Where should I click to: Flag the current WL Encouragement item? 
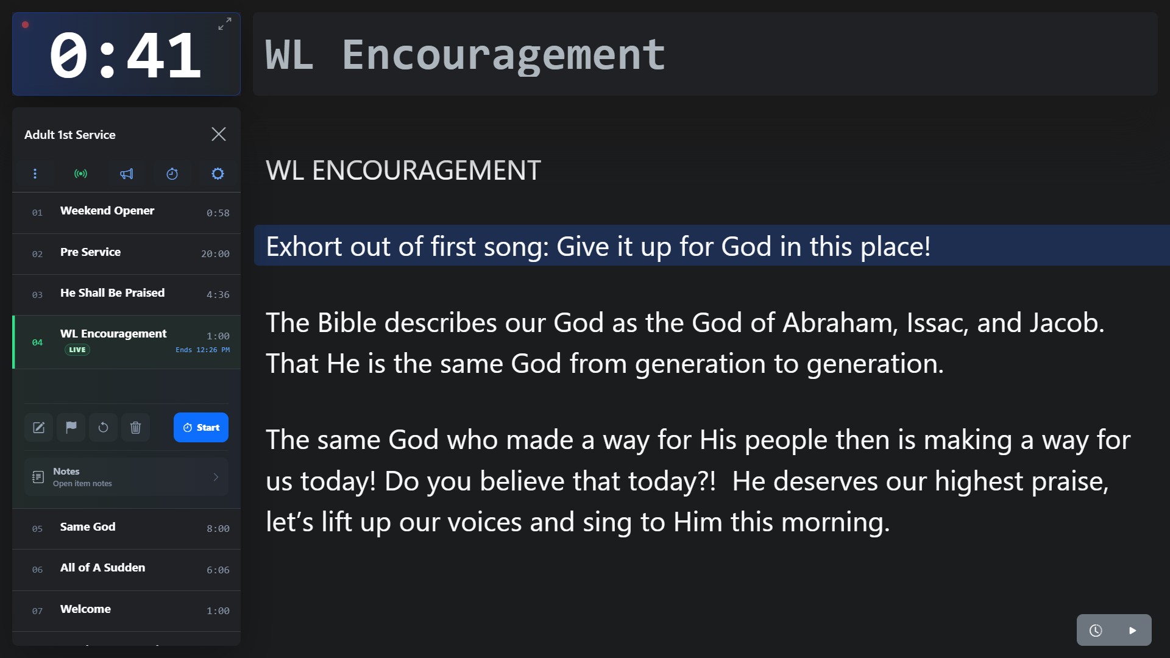tap(71, 428)
